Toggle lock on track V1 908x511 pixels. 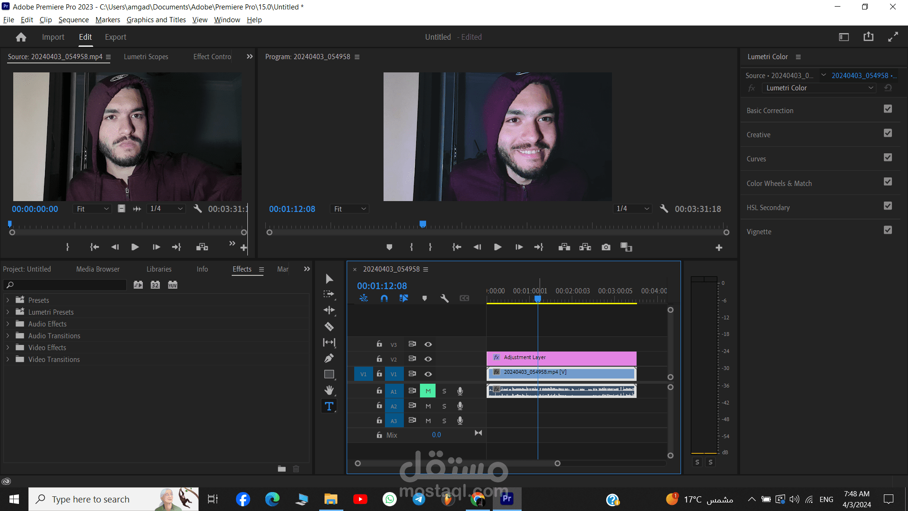[379, 374]
